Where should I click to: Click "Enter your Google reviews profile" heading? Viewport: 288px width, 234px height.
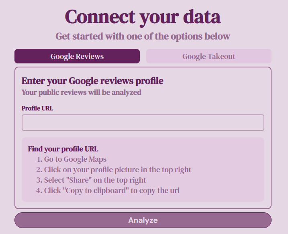click(x=92, y=81)
